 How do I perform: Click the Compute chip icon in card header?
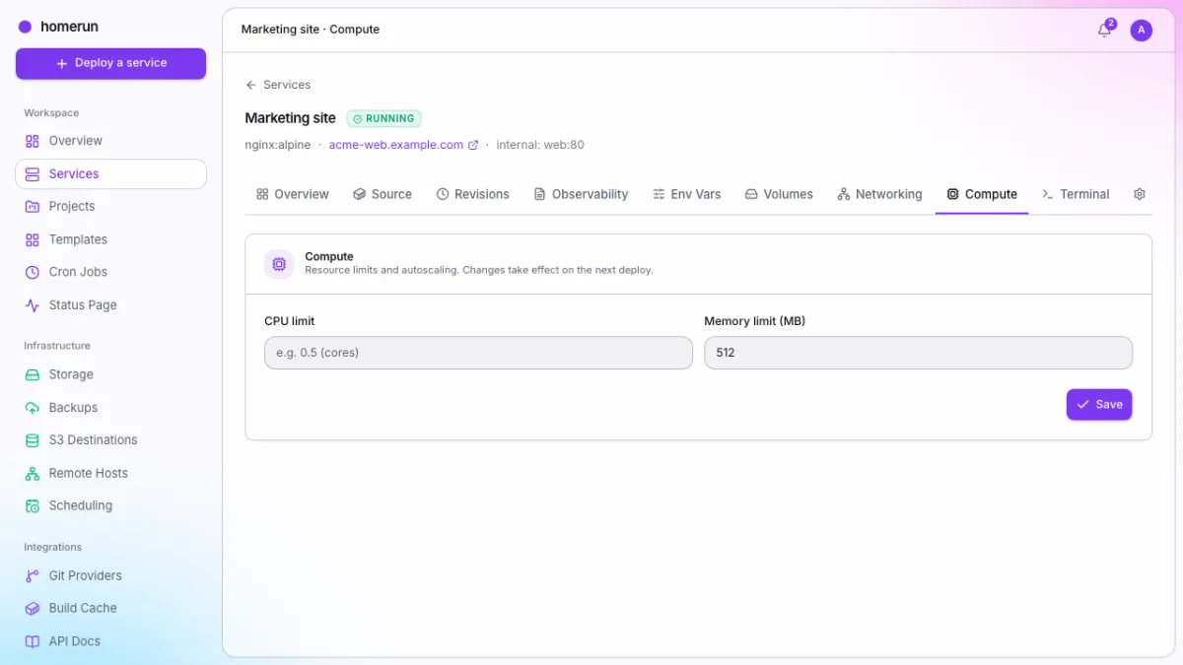coord(279,264)
